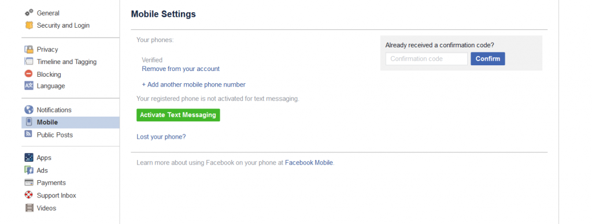Click the Apps icon in sidebar
This screenshot has width=592, height=224.
pos(29,158)
